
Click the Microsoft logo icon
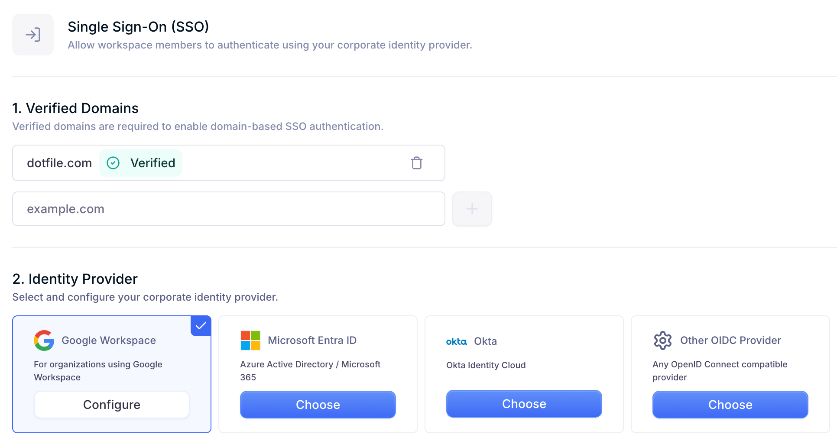[x=250, y=340]
